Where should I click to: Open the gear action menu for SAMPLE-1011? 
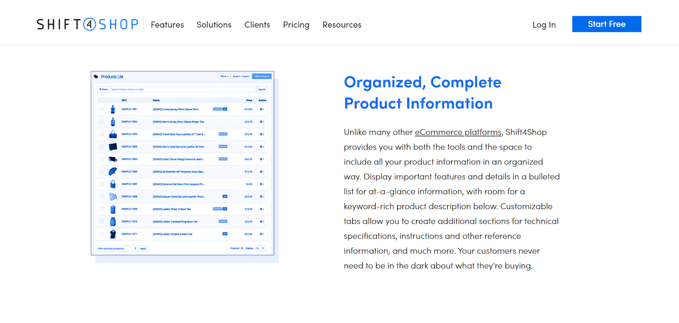(x=262, y=234)
